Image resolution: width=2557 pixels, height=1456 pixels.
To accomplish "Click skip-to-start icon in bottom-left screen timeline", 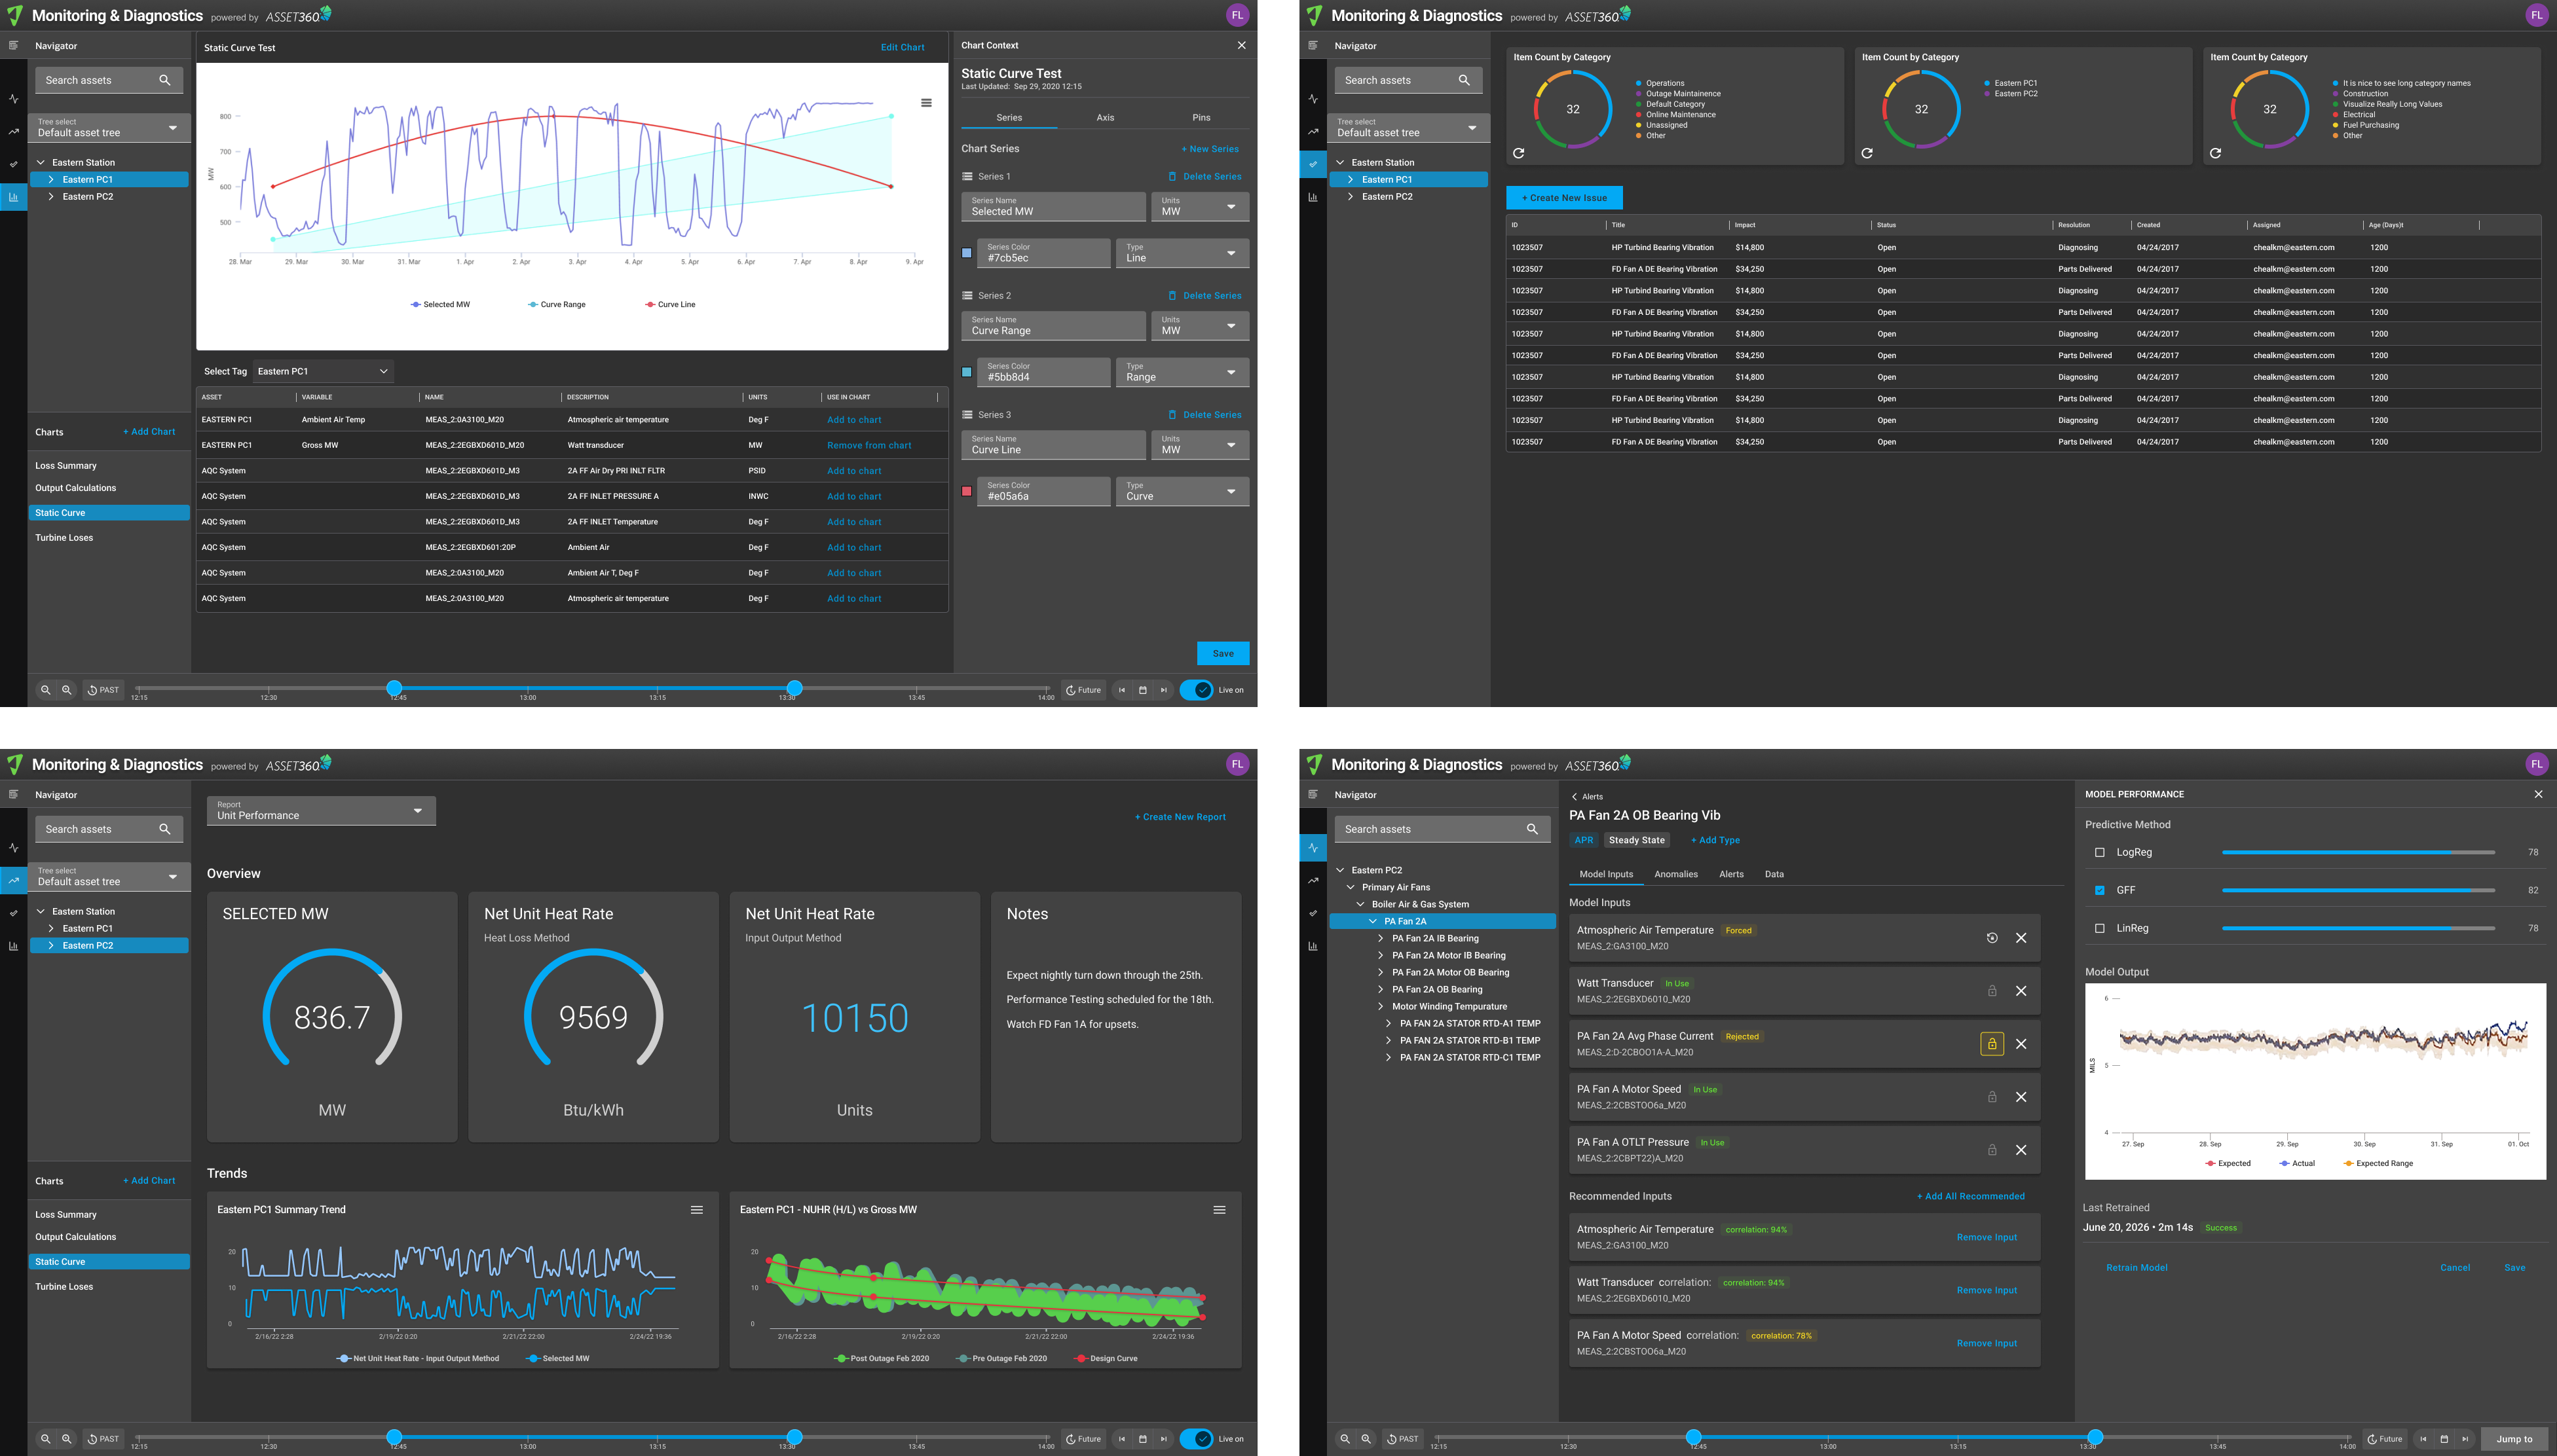I will pyautogui.click(x=1121, y=1439).
